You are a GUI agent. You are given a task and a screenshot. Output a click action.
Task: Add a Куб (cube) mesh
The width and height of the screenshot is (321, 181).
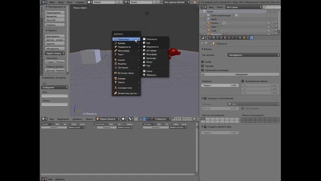(x=155, y=43)
